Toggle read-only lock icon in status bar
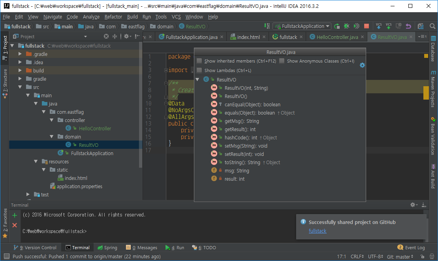This screenshot has height=261, width=438. click(422, 257)
